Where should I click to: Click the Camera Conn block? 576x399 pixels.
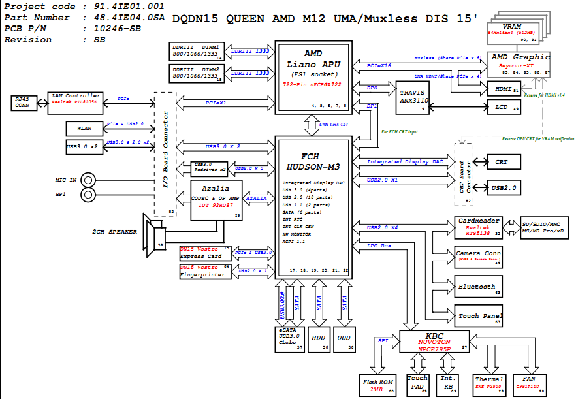(x=478, y=257)
